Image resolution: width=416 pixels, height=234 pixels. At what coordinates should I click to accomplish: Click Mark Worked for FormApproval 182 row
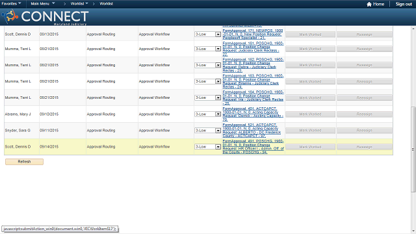point(310,65)
